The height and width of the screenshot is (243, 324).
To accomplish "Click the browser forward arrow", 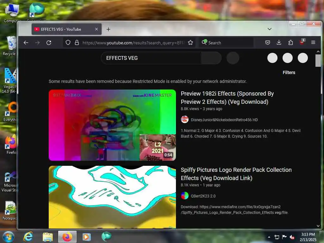I will click(x=37, y=43).
